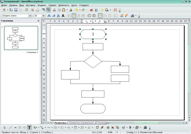Viewport: 191px width, 134px height.
Task: Click the vertical scrollbar down arrow
Action: [189, 120]
